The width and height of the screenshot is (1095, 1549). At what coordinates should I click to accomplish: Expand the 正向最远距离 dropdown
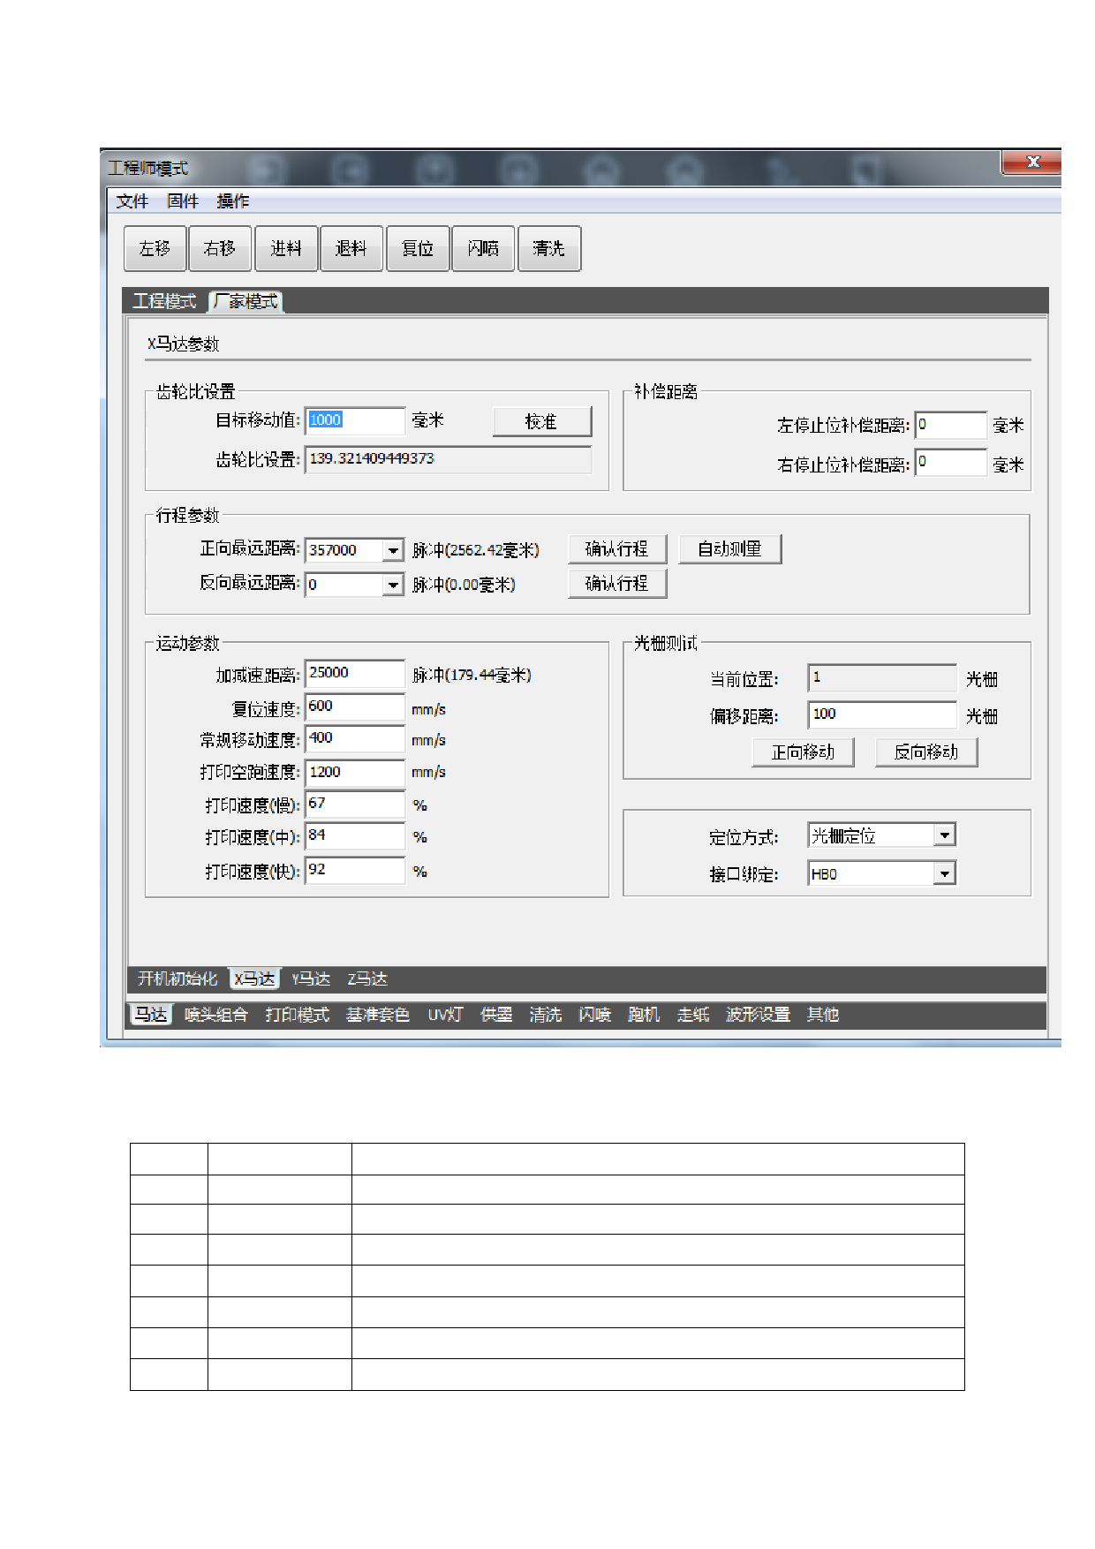(x=393, y=551)
